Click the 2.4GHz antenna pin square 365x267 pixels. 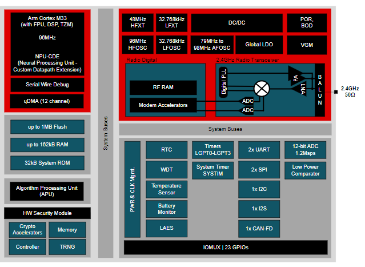point(336,92)
